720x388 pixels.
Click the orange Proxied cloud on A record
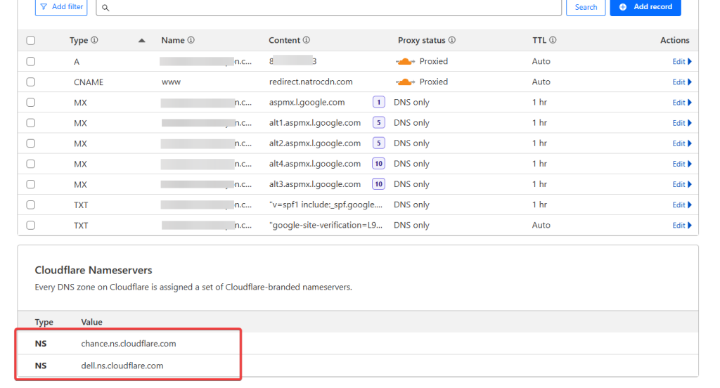[x=405, y=61]
